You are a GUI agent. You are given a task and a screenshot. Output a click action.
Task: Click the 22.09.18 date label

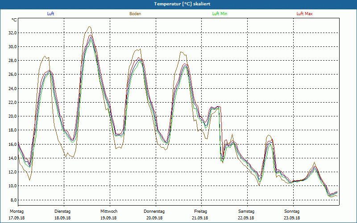point(246,218)
